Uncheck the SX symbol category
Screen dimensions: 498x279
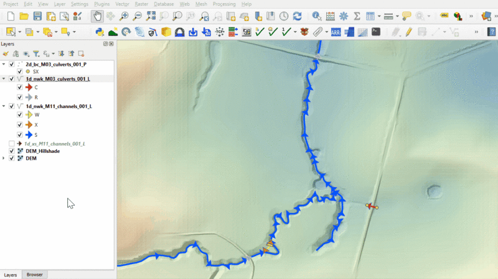tap(20, 71)
